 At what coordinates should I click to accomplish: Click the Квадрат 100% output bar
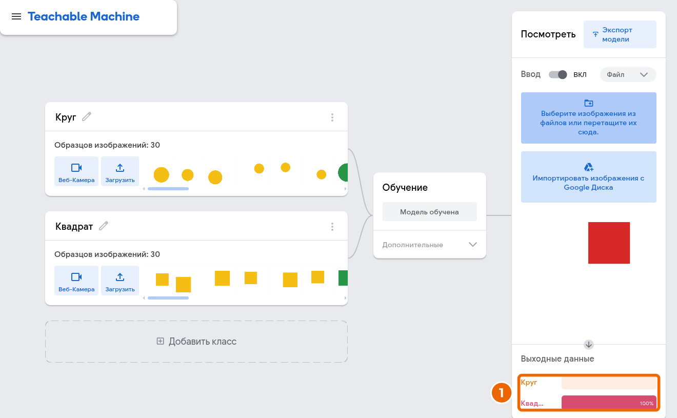click(609, 403)
